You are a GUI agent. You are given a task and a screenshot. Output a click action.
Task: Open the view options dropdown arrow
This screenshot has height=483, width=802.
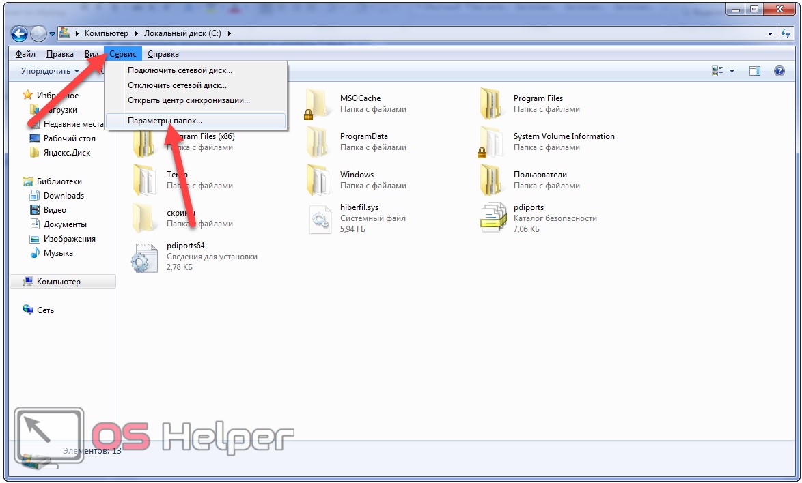click(732, 71)
